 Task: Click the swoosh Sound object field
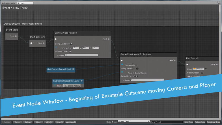click(199, 69)
